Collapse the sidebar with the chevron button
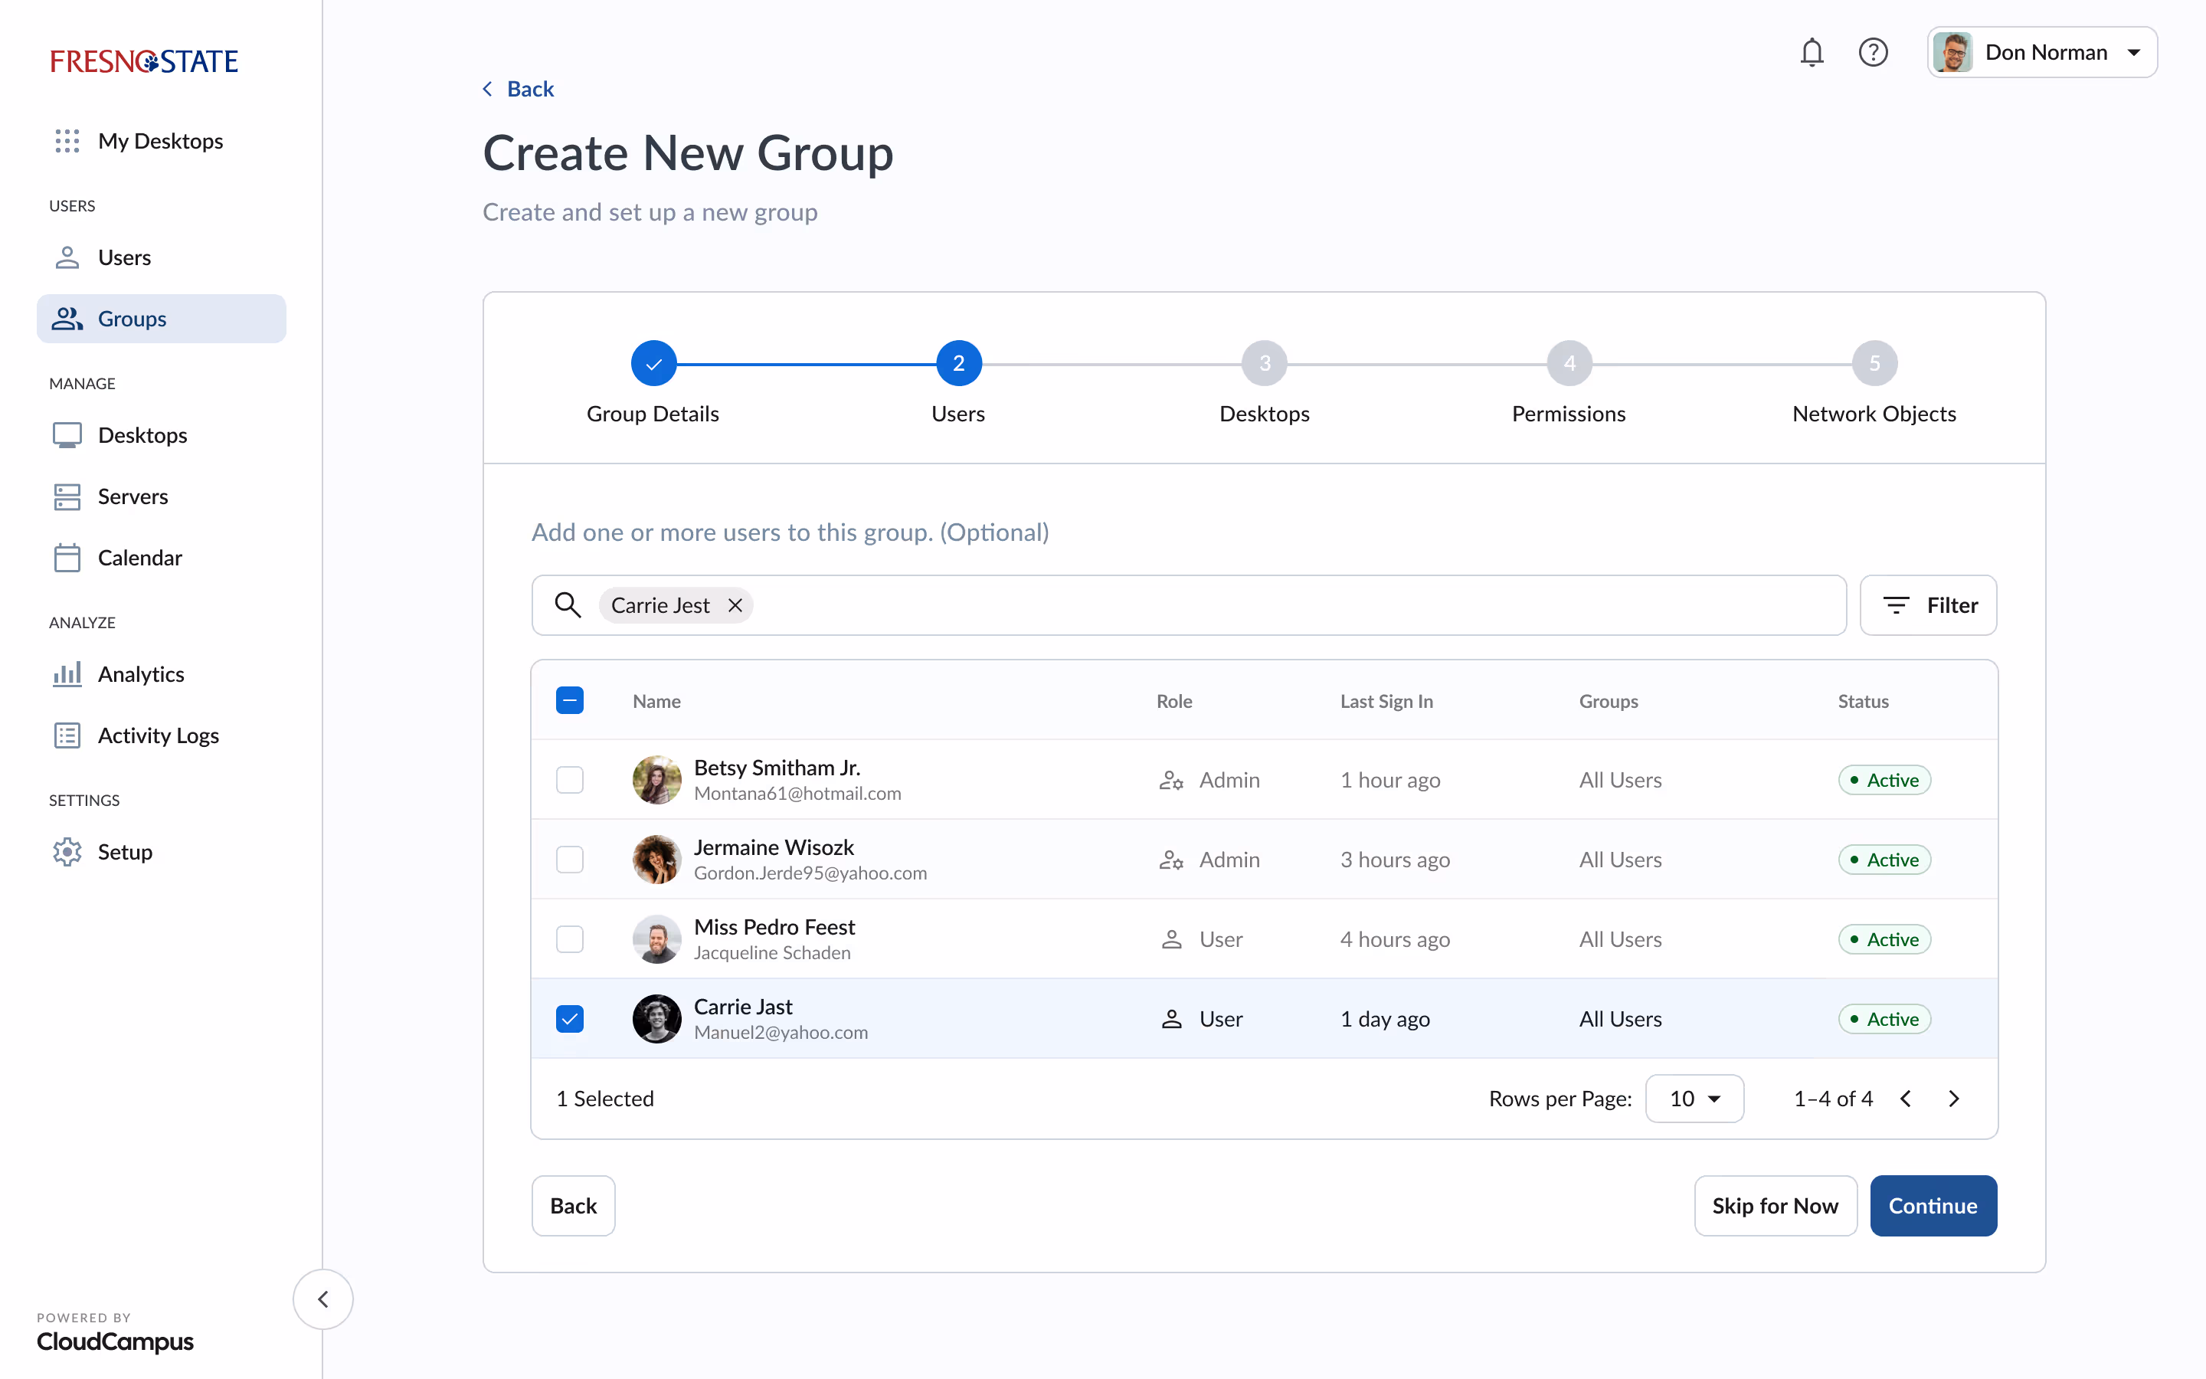2206x1379 pixels. 322,1299
